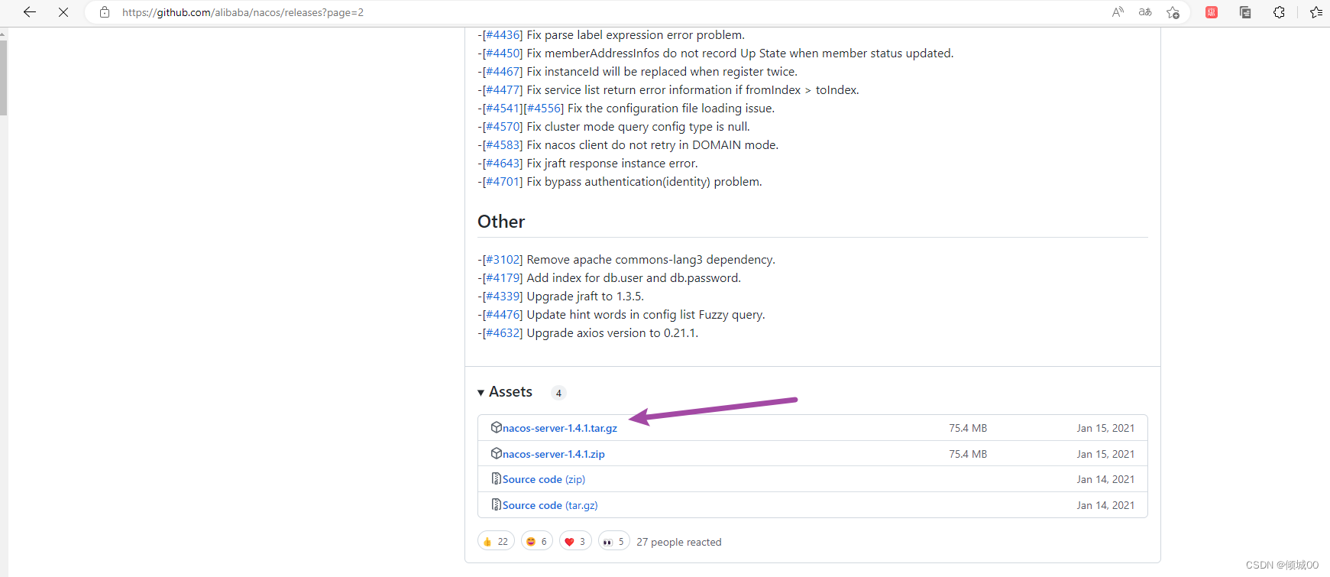Click the 'Jan 15, 2021' date in nacos-server-1.4.1.zip row
The image size is (1330, 577).
click(x=1105, y=454)
